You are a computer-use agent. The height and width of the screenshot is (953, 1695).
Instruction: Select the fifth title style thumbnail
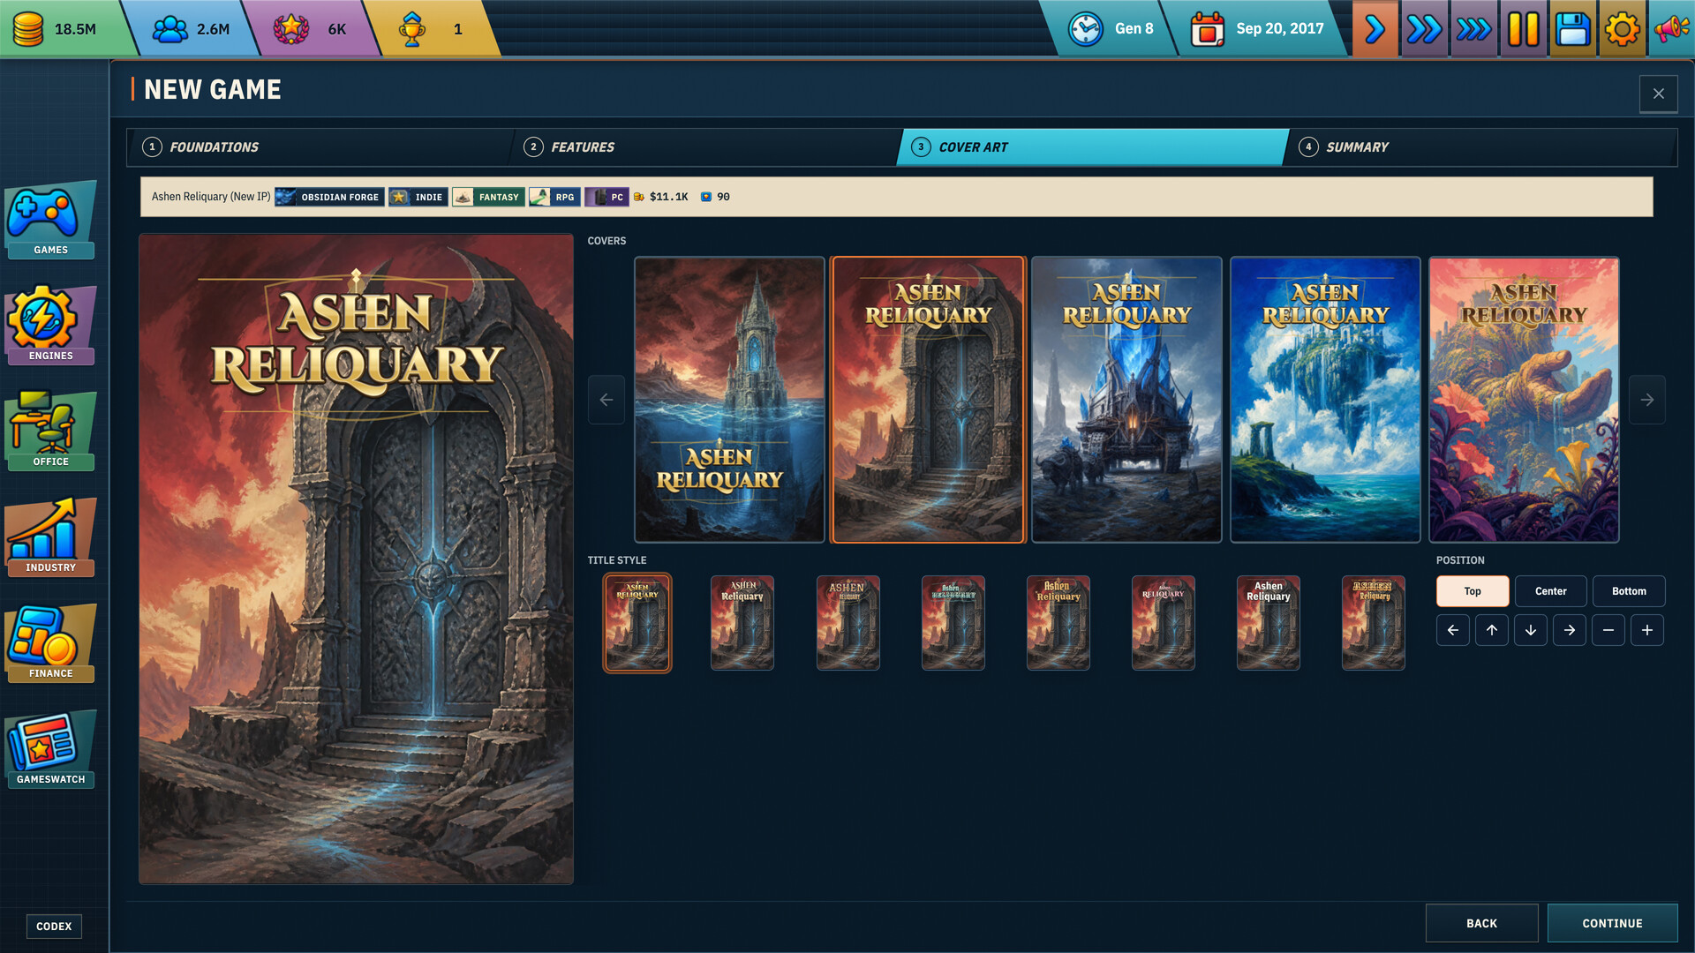[1058, 623]
